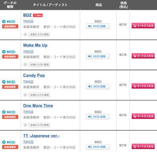This screenshot has width=157, height=152.
Task: Add TT -Japanese ver.- to cart
Action: coord(143,147)
